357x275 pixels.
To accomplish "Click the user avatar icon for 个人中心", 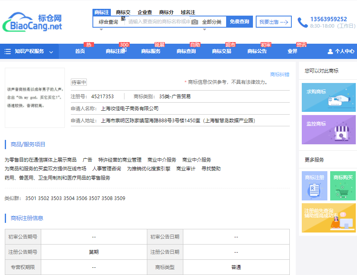I will (x=330, y=52).
